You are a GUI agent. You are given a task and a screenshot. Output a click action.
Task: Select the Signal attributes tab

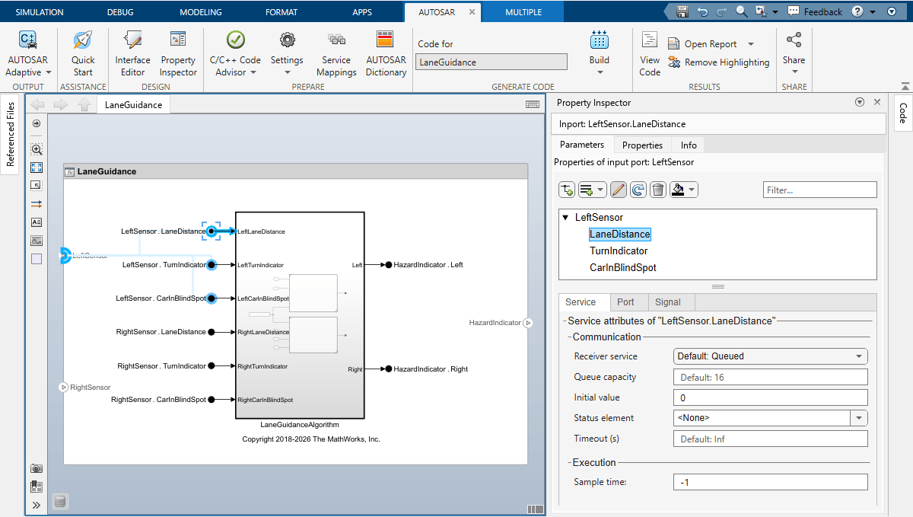668,302
